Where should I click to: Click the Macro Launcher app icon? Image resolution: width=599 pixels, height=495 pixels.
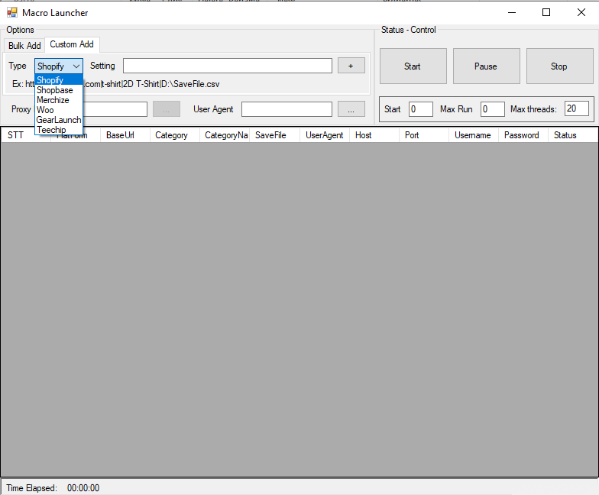tap(12, 12)
